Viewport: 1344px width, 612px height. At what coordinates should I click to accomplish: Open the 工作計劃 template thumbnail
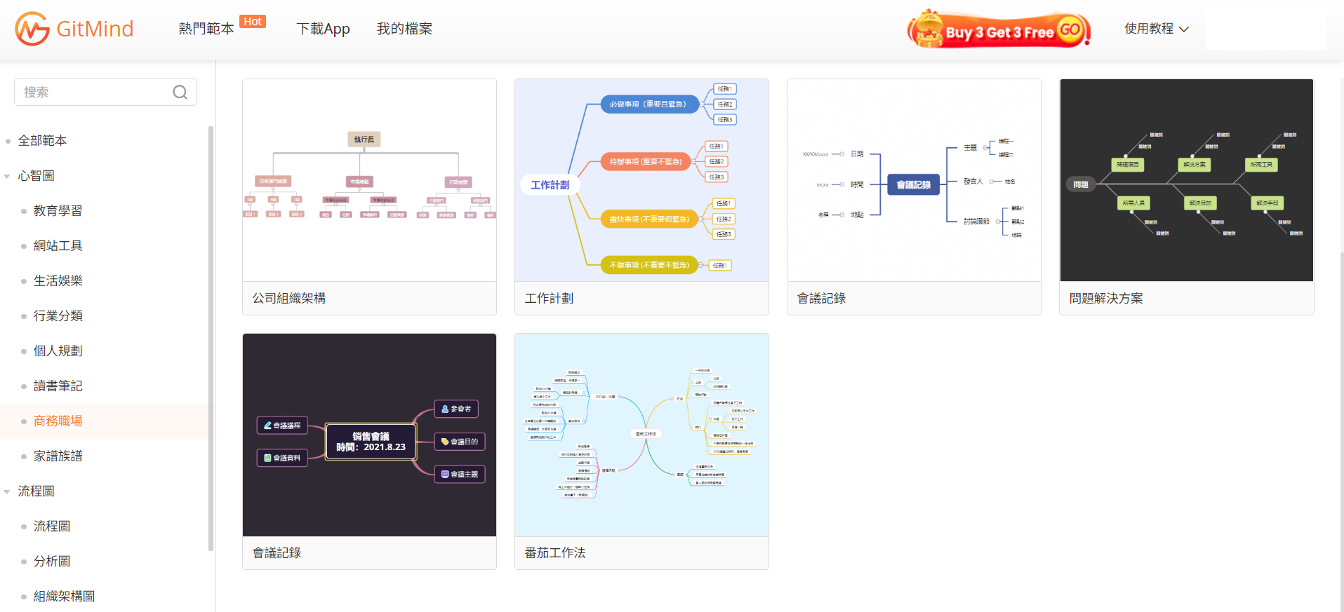tap(641, 180)
